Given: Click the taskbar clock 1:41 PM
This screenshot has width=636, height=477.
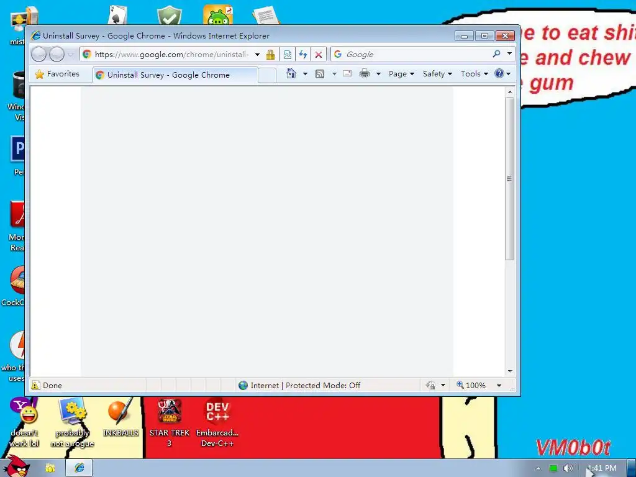Looking at the screenshot, I should [602, 468].
